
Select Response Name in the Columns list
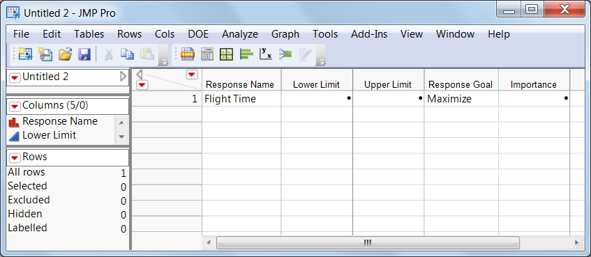60,121
